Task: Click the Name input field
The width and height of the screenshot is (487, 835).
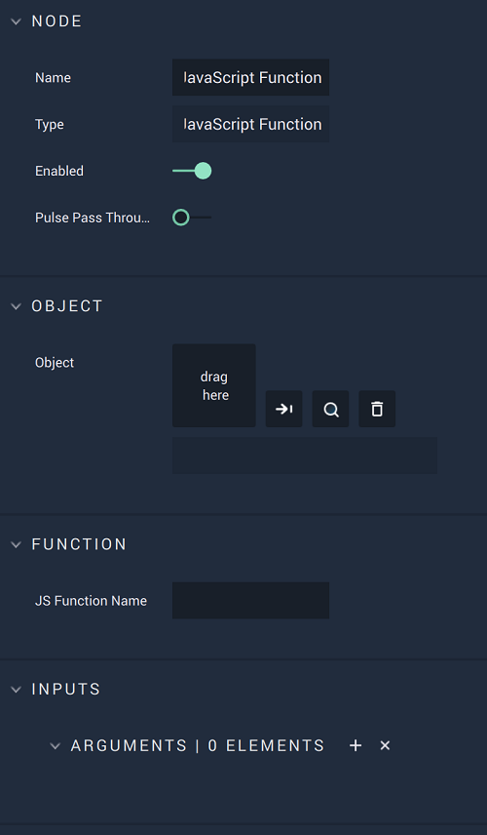Action: pyautogui.click(x=250, y=77)
